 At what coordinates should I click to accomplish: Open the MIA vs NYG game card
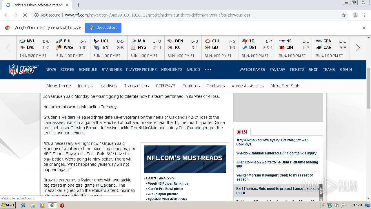146,48
